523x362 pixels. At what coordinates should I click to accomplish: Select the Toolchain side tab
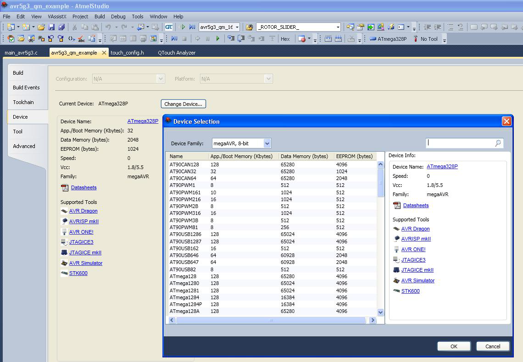23,102
